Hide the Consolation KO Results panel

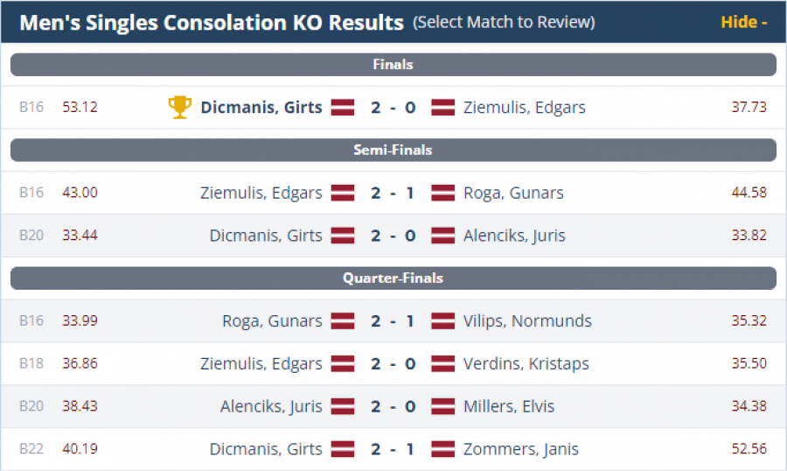[743, 22]
